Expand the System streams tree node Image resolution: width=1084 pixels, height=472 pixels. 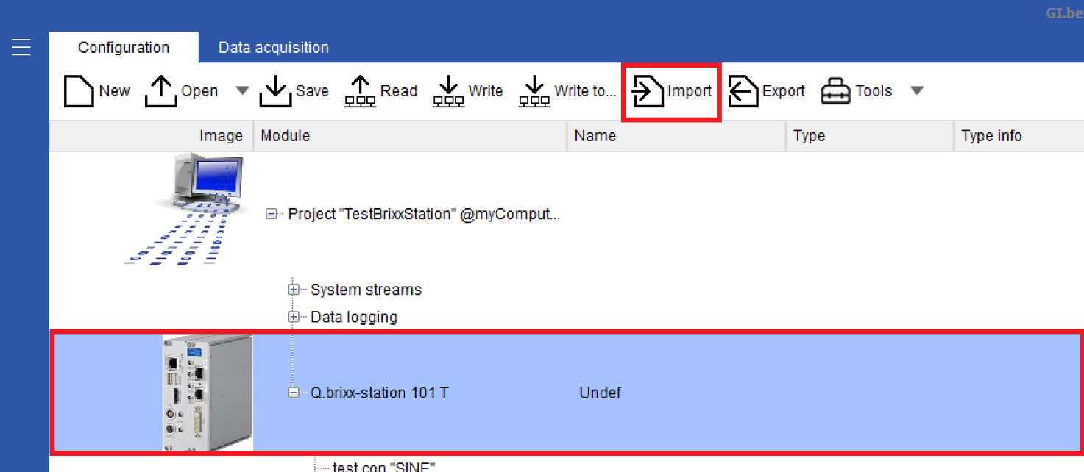click(x=293, y=289)
